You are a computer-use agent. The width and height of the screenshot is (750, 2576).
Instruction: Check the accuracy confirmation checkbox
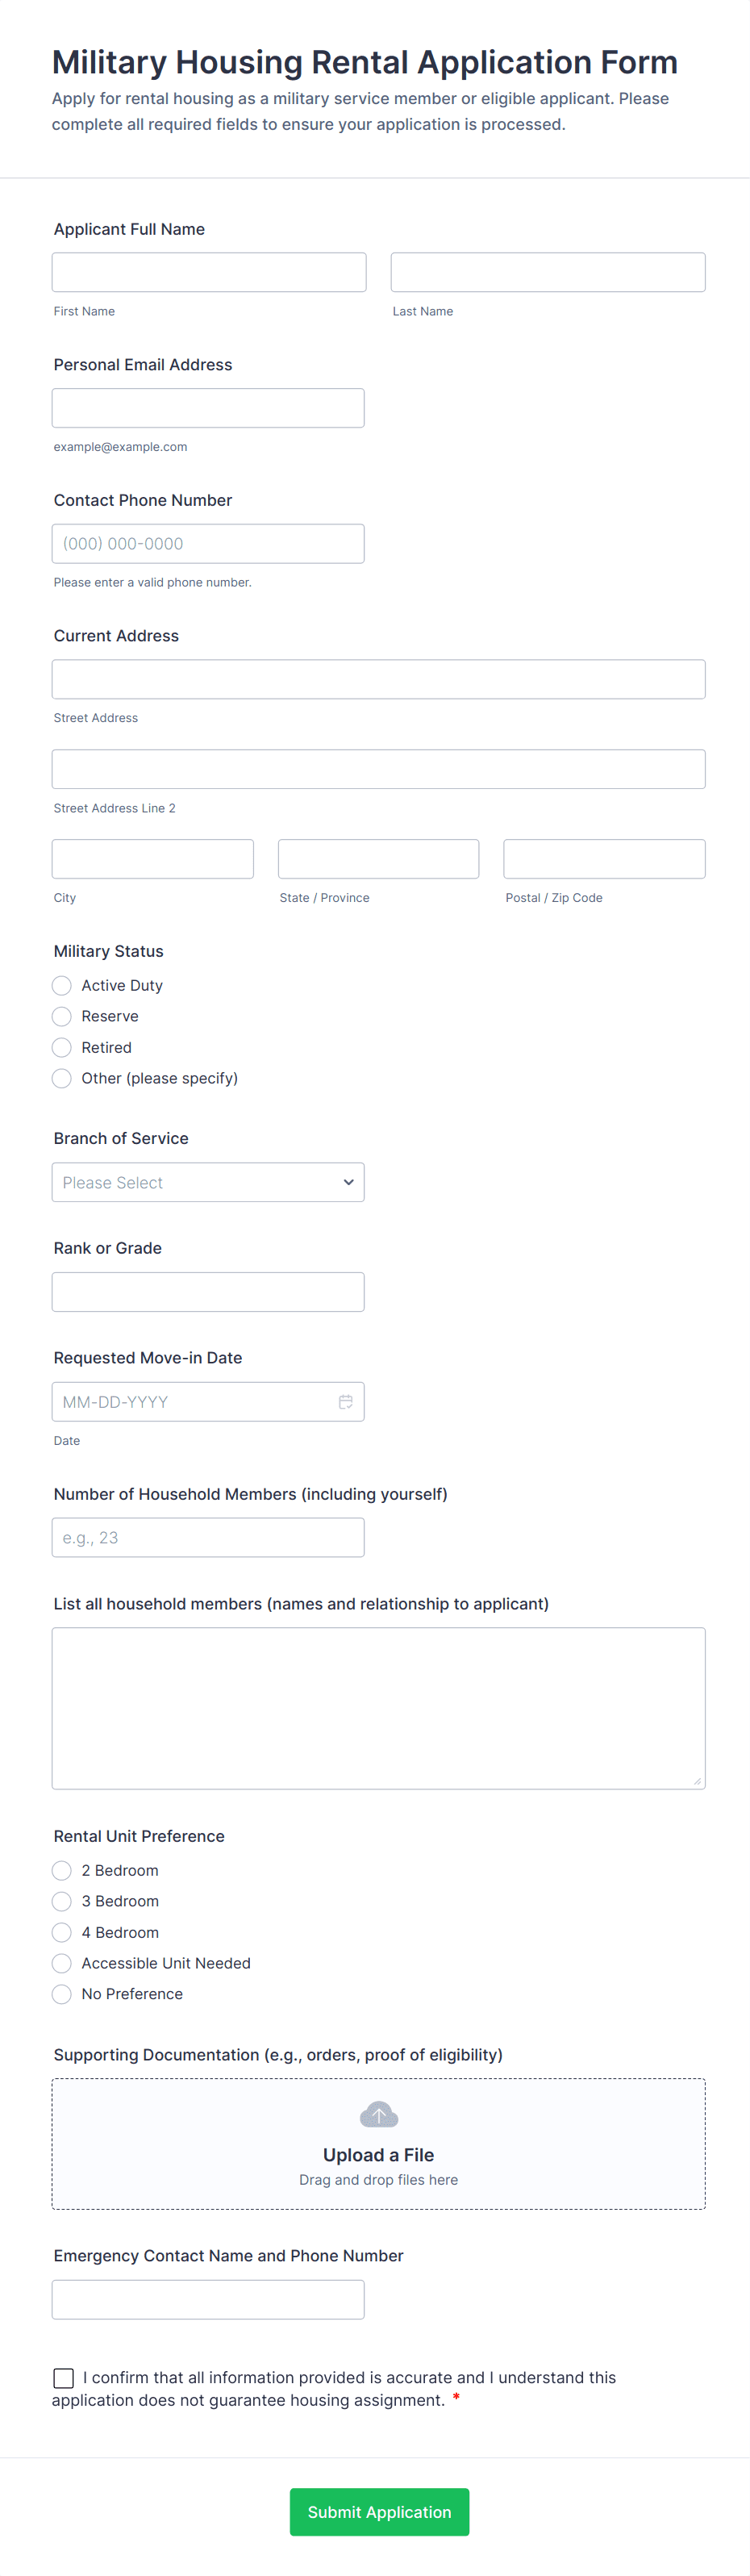(x=64, y=2377)
